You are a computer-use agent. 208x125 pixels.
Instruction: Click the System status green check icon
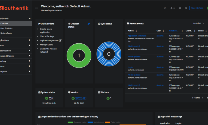(46, 98)
